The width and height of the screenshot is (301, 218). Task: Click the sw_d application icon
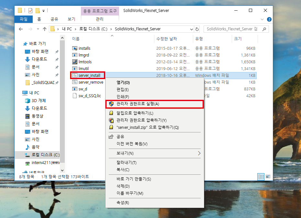tap(74, 89)
